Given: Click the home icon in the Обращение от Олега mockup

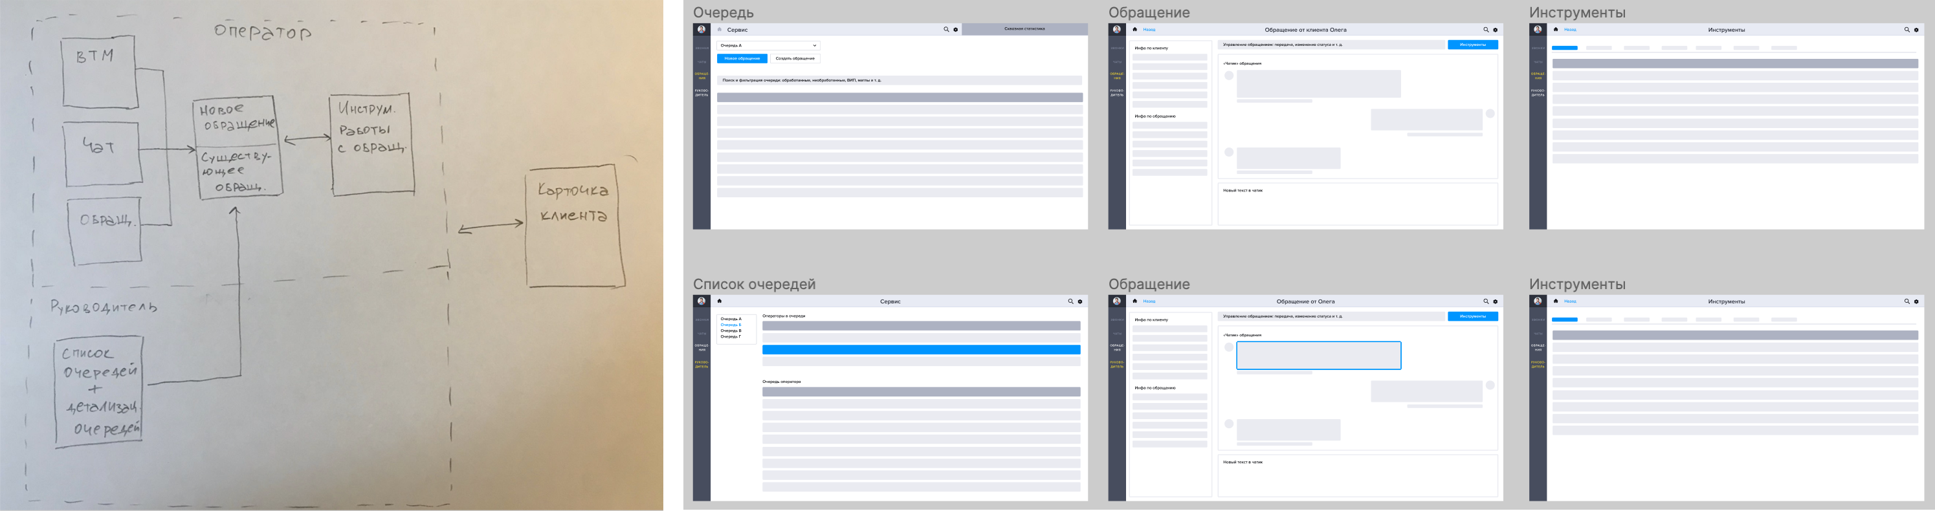Looking at the screenshot, I should tap(1135, 301).
